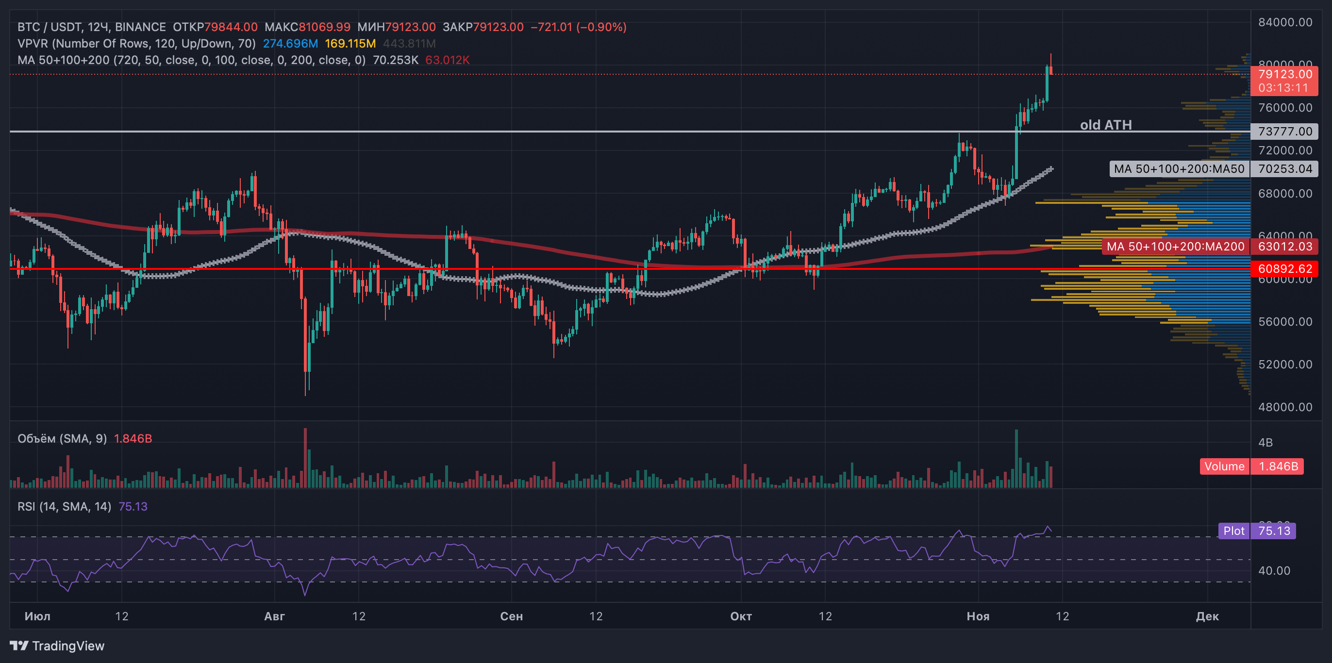Screen dimensions: 1332x663
Task: Click the volume legend value 1.846B
Action: click(x=133, y=439)
